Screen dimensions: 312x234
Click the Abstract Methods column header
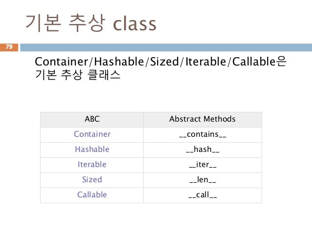pos(202,119)
